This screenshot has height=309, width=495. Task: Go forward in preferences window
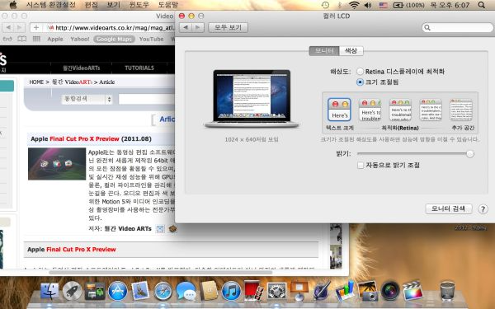coord(198,27)
